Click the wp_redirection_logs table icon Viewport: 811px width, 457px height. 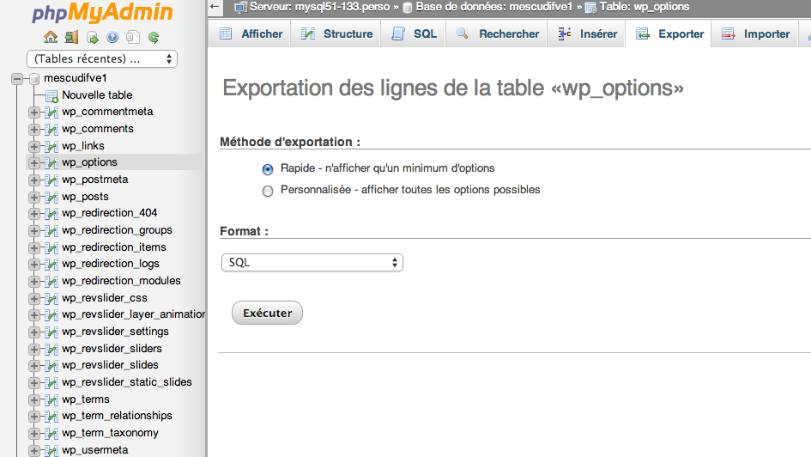51,265
